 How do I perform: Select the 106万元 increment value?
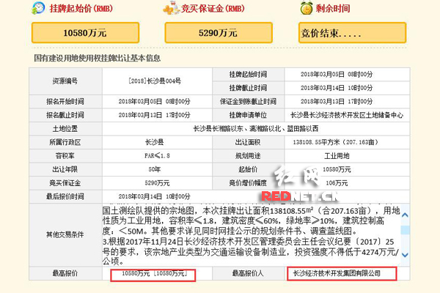[x=337, y=183]
